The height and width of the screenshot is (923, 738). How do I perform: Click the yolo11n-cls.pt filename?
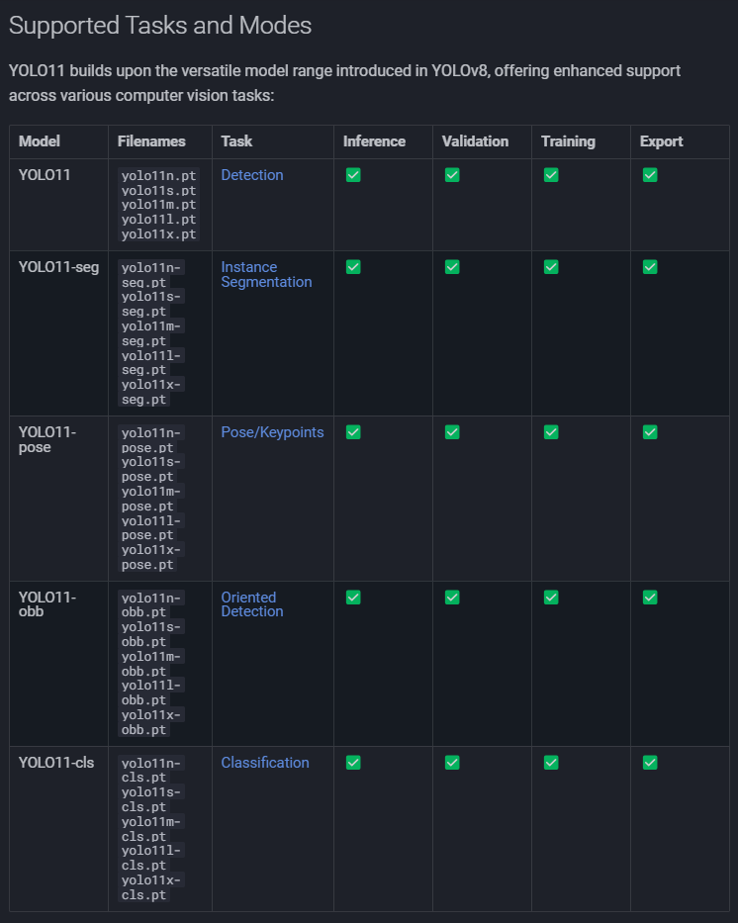[x=151, y=770]
